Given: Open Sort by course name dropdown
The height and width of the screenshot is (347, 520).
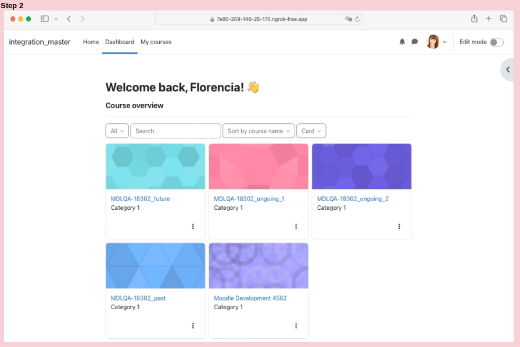Looking at the screenshot, I should [x=259, y=131].
